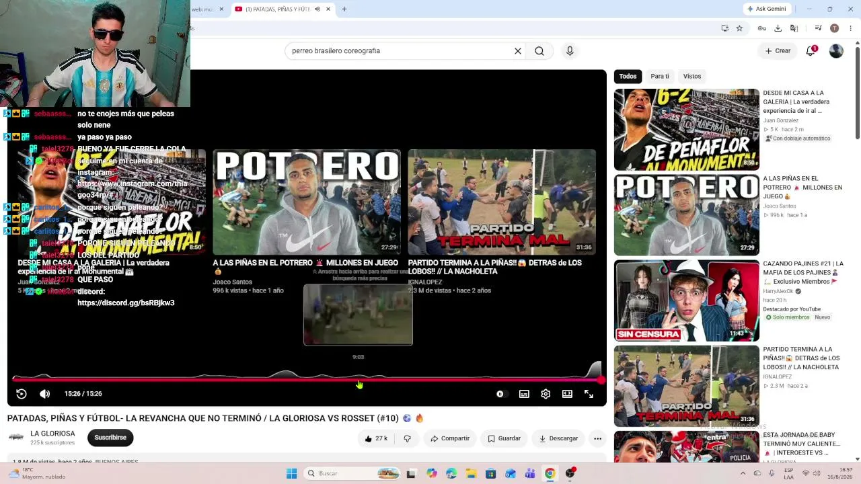Click the Descargar download button
This screenshot has height=484, width=861.
pyautogui.click(x=558, y=438)
